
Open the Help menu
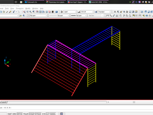point(41,8)
